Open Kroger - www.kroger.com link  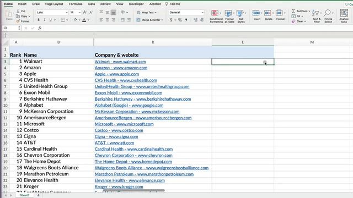coord(119,186)
